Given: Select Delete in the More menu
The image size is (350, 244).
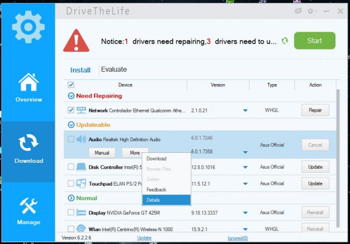Looking at the screenshot, I should coord(166,179).
